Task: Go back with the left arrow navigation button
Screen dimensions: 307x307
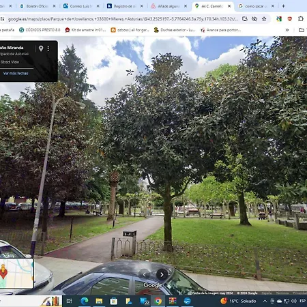Action: (144, 275)
